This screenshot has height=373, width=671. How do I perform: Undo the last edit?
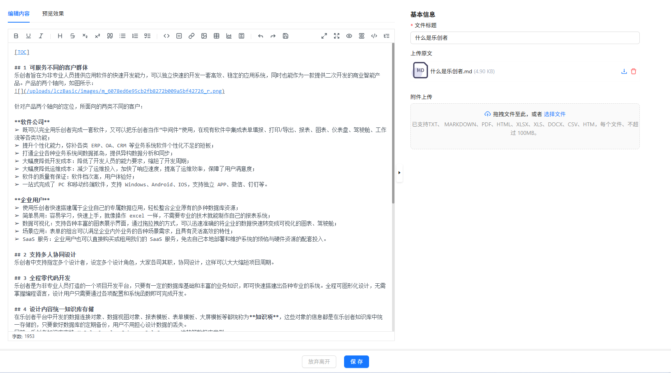coord(261,36)
